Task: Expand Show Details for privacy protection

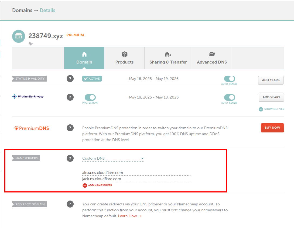Action: tap(271, 109)
